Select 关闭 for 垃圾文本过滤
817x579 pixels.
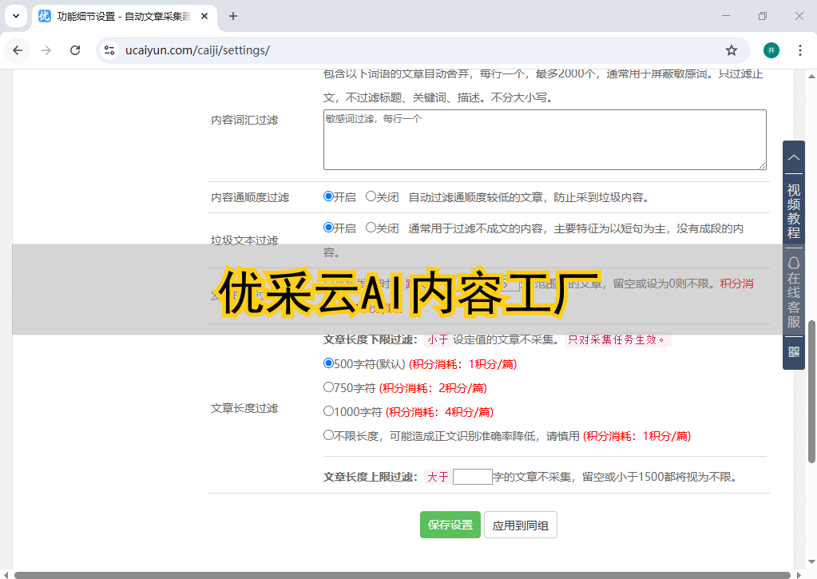coord(371,228)
